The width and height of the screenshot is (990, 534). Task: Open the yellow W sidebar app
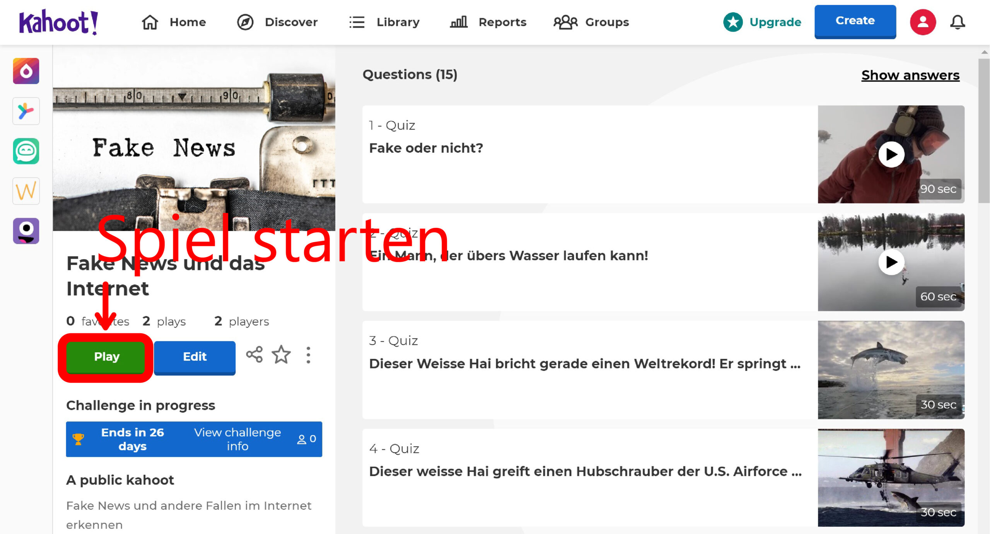point(26,191)
